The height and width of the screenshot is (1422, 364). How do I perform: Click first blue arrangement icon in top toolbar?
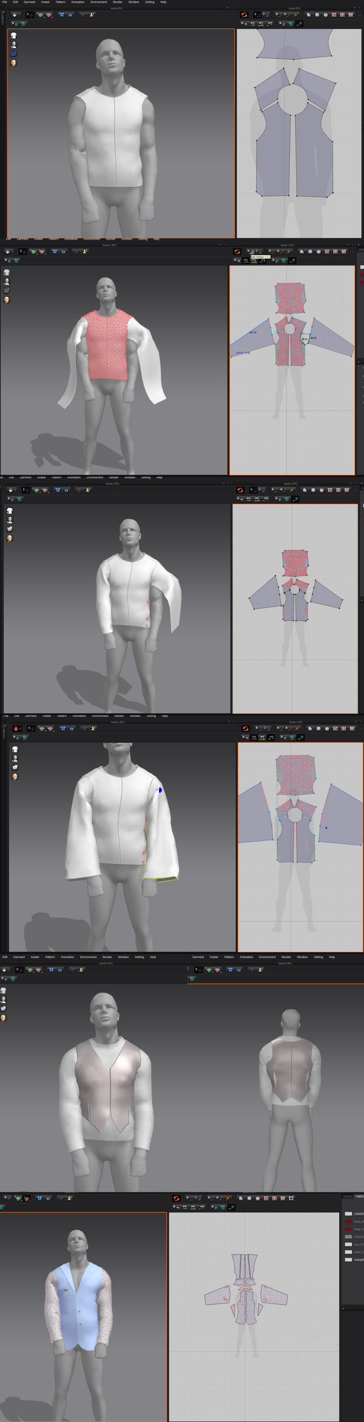coord(61,15)
